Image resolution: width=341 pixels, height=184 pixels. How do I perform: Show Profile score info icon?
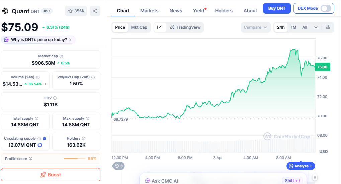pos(30,159)
